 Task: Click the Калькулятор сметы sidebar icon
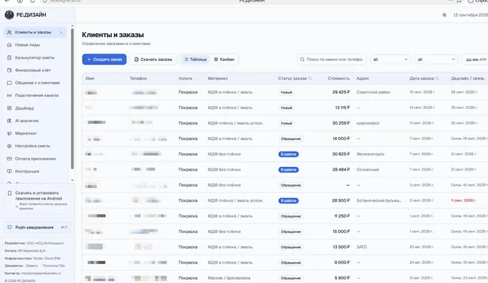9,57
